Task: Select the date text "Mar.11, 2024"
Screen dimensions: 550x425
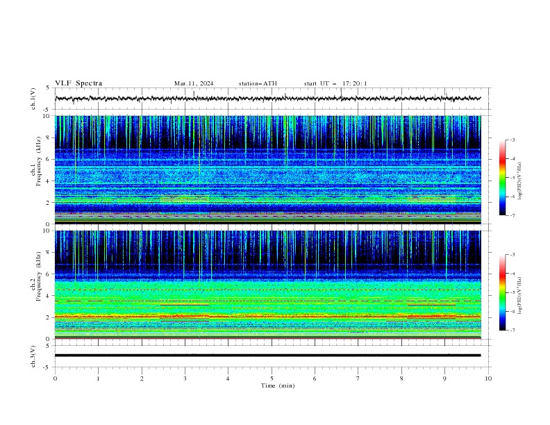Action: click(x=194, y=83)
